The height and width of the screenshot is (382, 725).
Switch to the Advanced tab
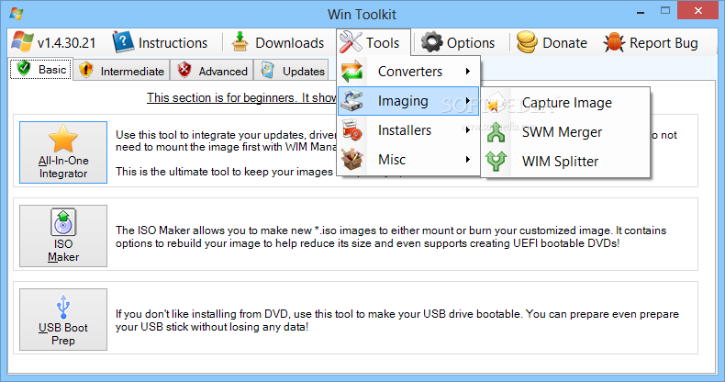(212, 71)
